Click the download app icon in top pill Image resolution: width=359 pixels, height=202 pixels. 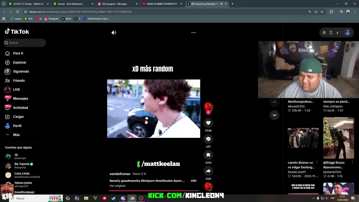point(337,33)
